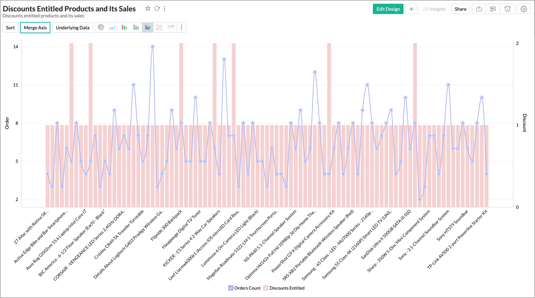Mark report as favorite with star icon
Image resolution: width=535 pixels, height=298 pixels.
(148, 9)
